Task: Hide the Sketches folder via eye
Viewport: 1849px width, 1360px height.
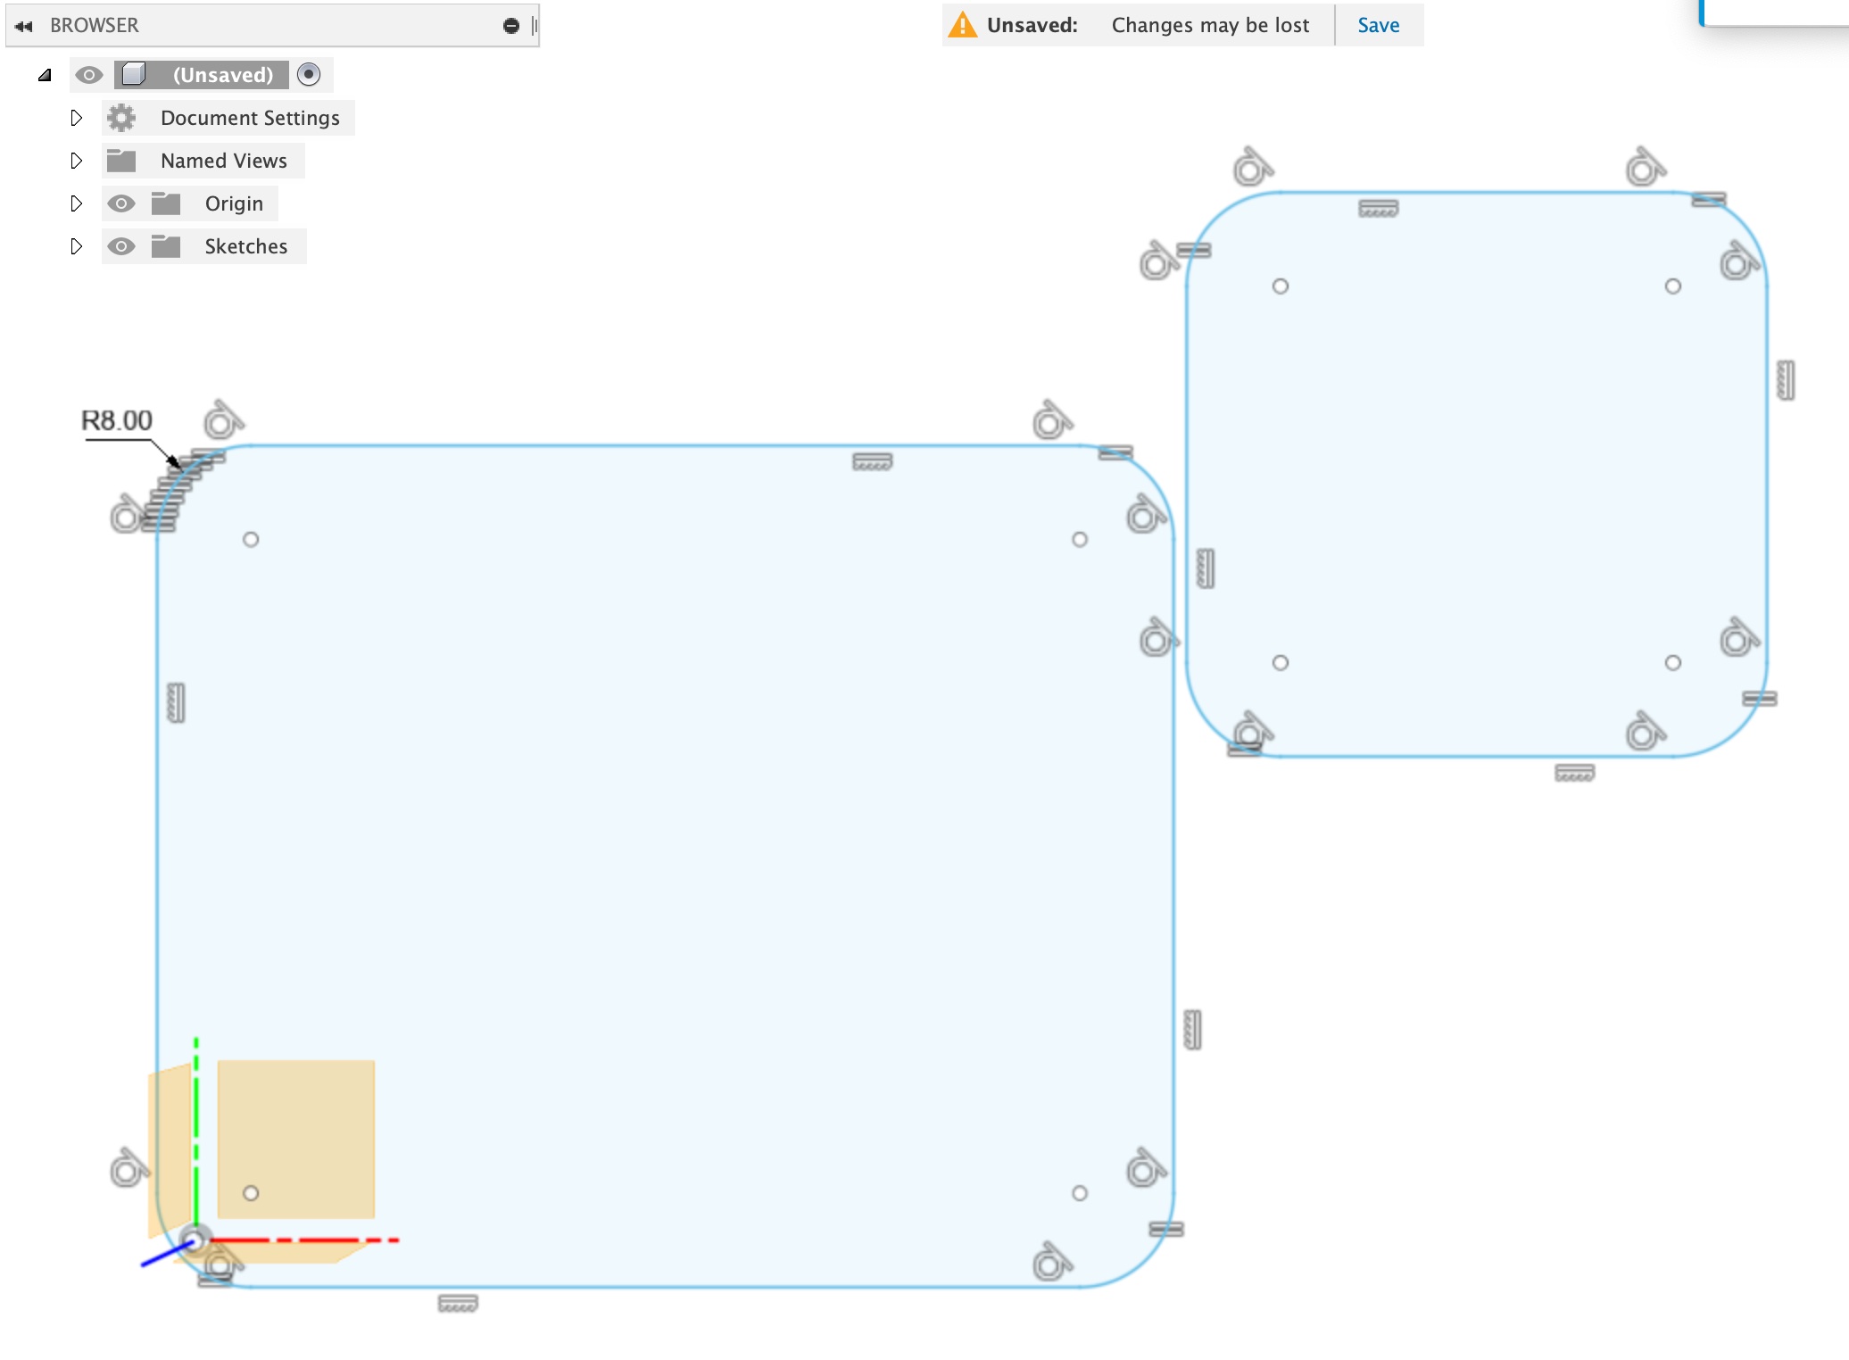Action: coord(121,246)
